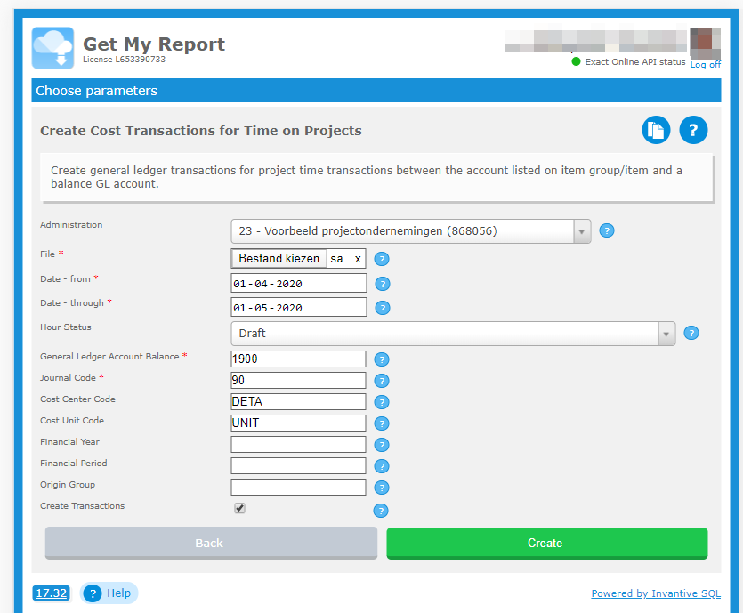This screenshot has width=743, height=613.
Task: Show help for Journal Code
Action: click(x=382, y=381)
